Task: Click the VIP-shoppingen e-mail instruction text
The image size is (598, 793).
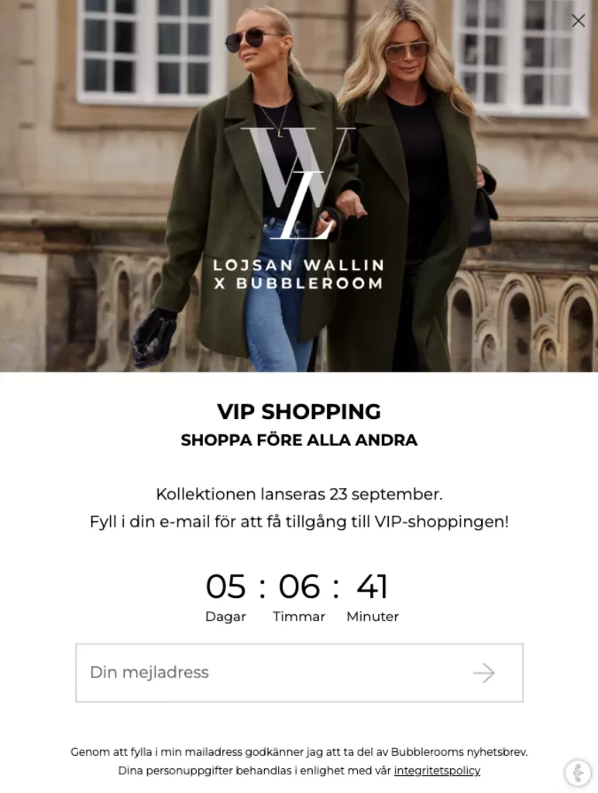Action: tap(299, 521)
